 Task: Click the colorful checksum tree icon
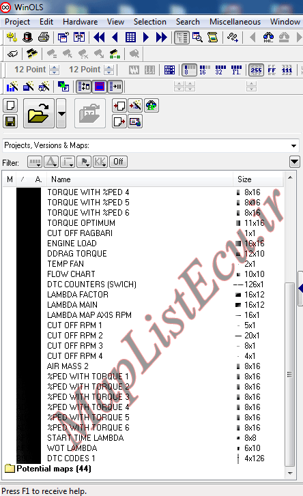coord(151,106)
